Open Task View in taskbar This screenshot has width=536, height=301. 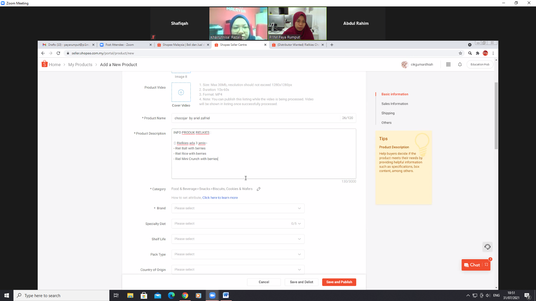[x=116, y=295]
